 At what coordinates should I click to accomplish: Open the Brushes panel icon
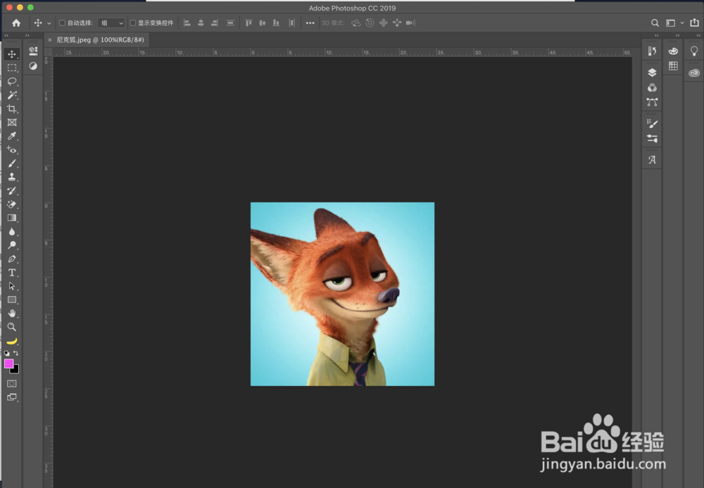tap(652, 139)
